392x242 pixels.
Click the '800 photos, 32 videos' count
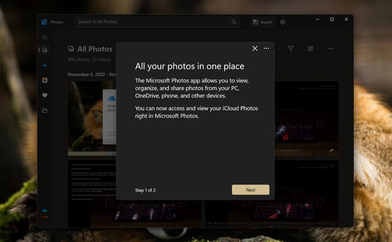(x=89, y=60)
